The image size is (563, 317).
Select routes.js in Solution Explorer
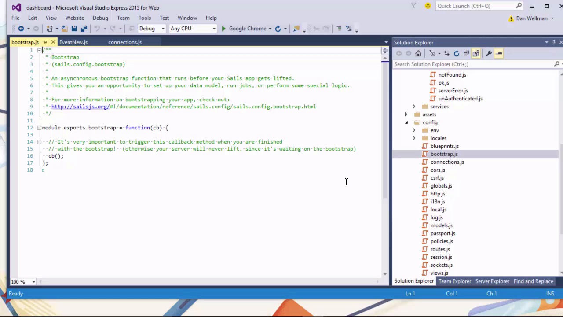click(x=440, y=249)
